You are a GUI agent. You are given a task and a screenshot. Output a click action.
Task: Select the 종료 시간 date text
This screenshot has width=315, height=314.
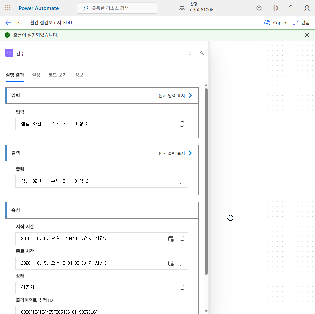click(64, 263)
